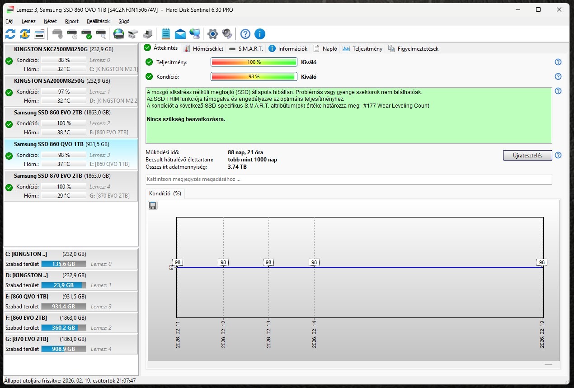Open the Beállítások menu
The width and height of the screenshot is (574, 388).
coord(98,21)
